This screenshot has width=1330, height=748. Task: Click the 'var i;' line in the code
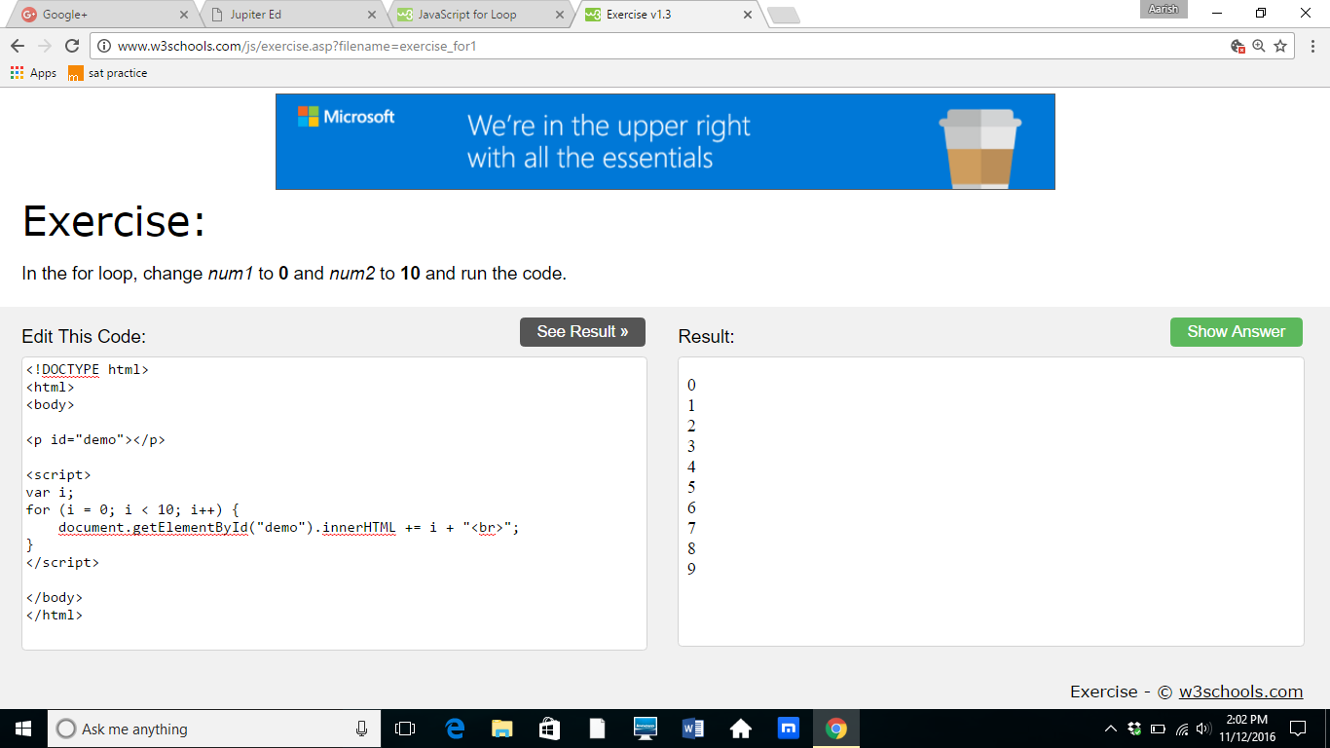pos(50,492)
